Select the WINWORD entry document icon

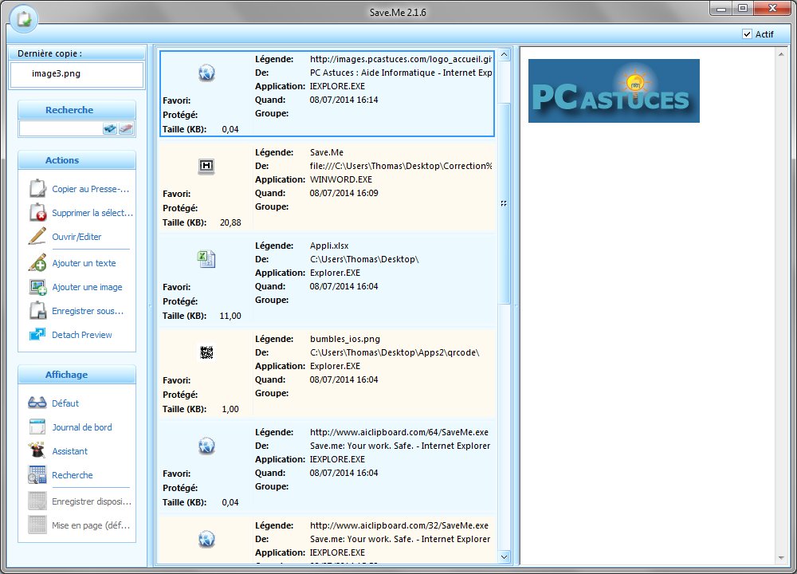click(206, 166)
